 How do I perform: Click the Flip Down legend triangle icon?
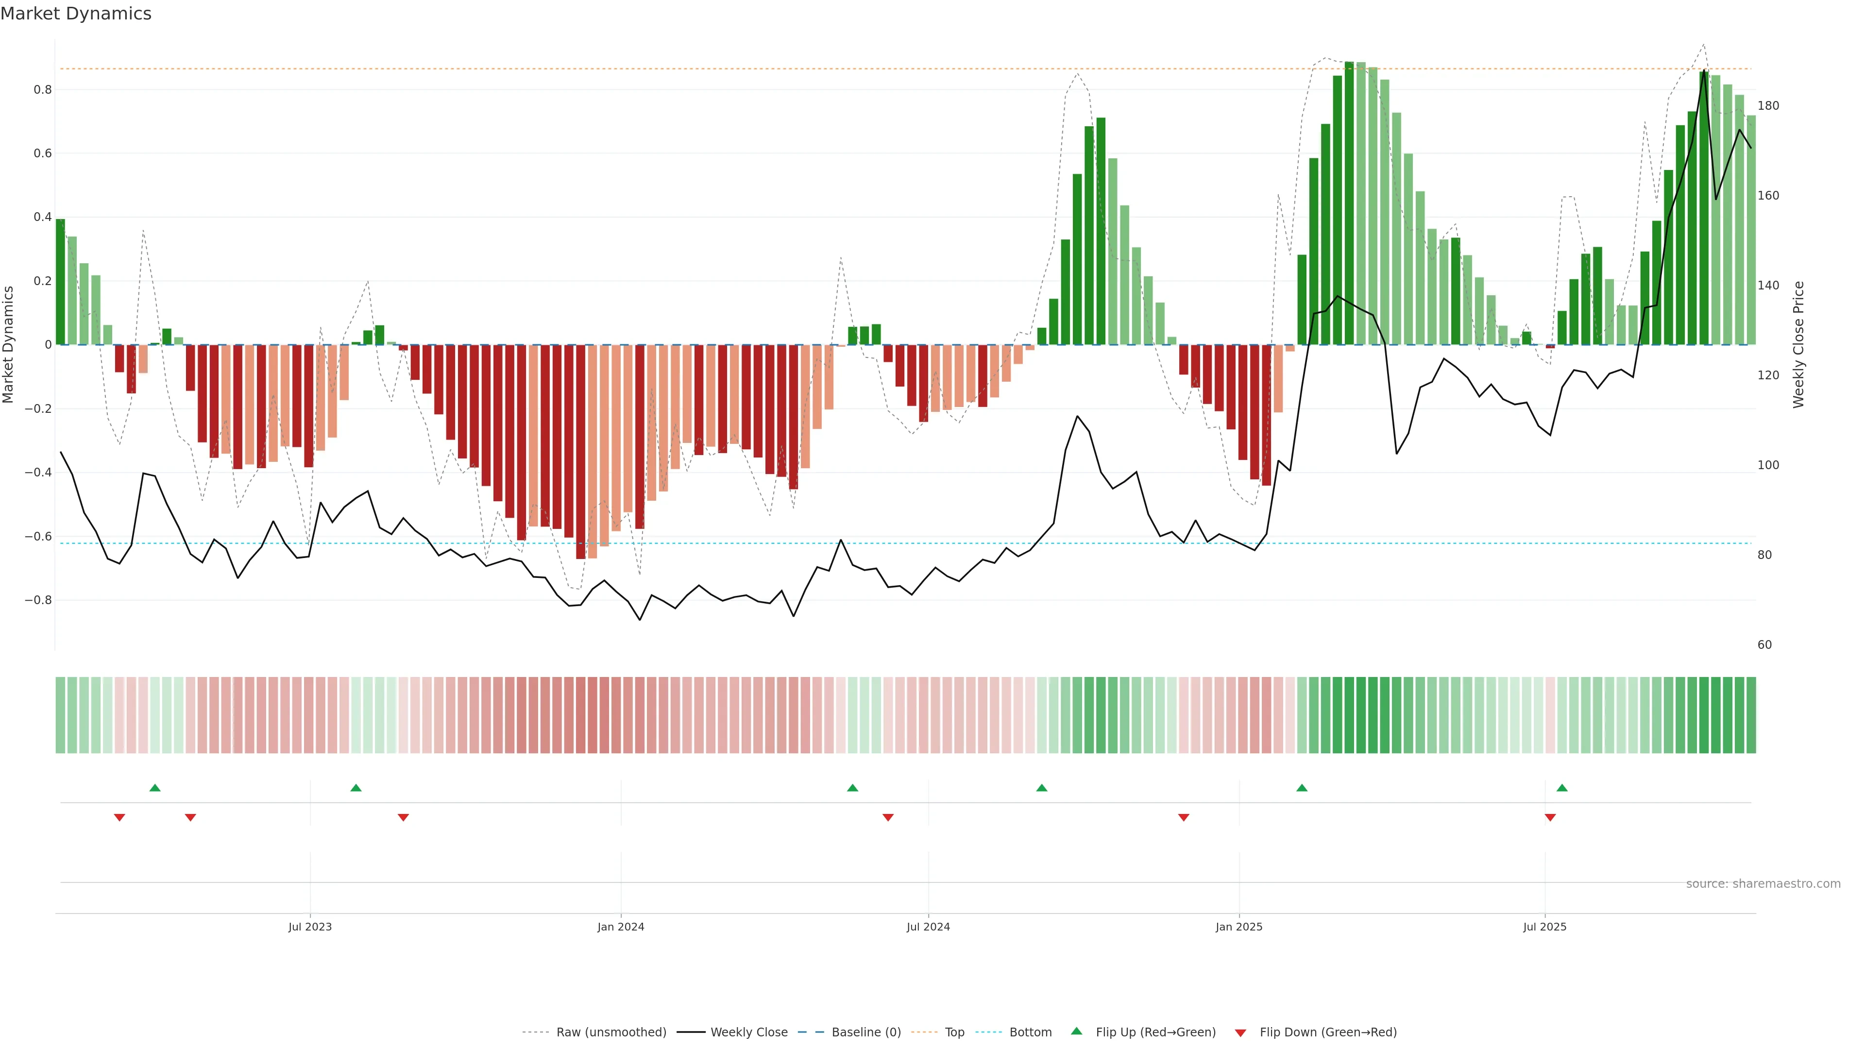point(1240,1033)
